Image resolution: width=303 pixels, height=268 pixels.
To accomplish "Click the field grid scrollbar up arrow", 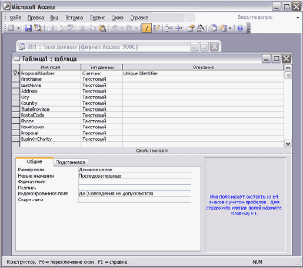I will click(x=288, y=67).
